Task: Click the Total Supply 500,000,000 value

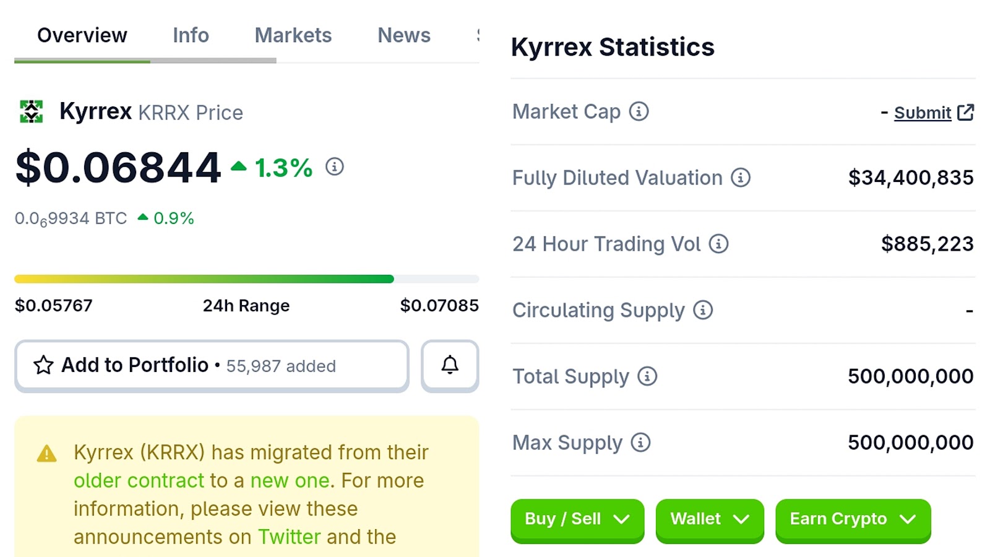Action: (911, 376)
